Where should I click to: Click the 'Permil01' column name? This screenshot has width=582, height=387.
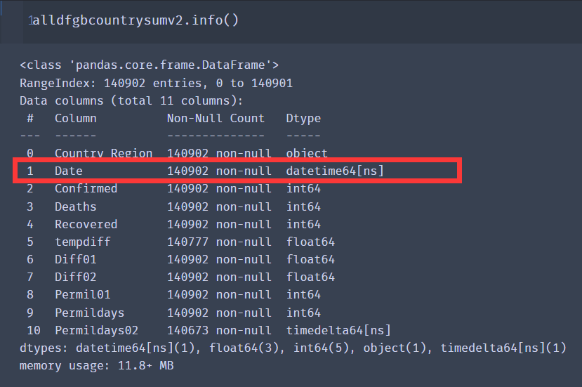click(82, 294)
